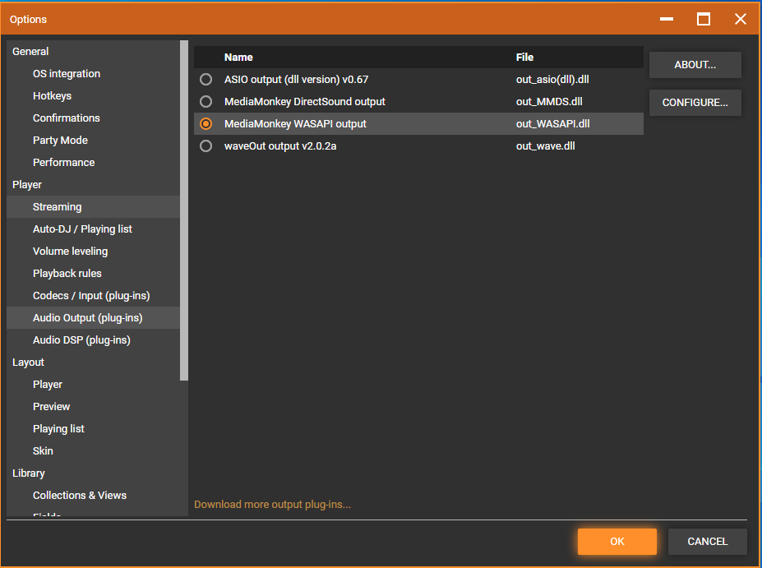Select the Library category

94,473
